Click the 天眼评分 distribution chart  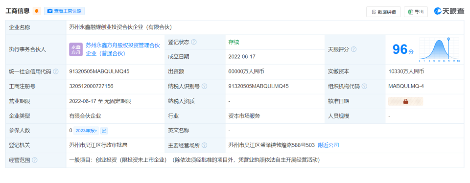(439, 49)
